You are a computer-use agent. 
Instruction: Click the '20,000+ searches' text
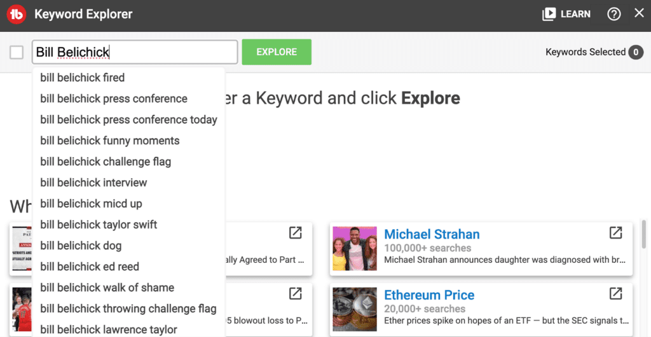point(425,309)
